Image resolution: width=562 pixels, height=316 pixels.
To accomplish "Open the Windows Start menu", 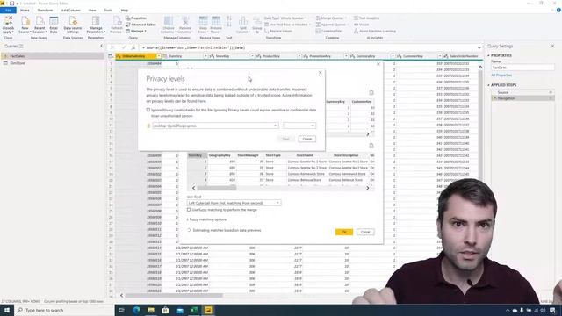I will tap(7, 310).
